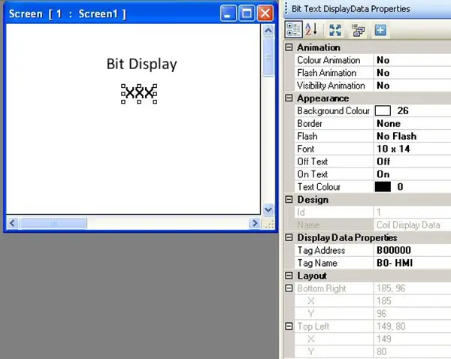Collapse the Design category
451x359 pixels.
tap(289, 199)
